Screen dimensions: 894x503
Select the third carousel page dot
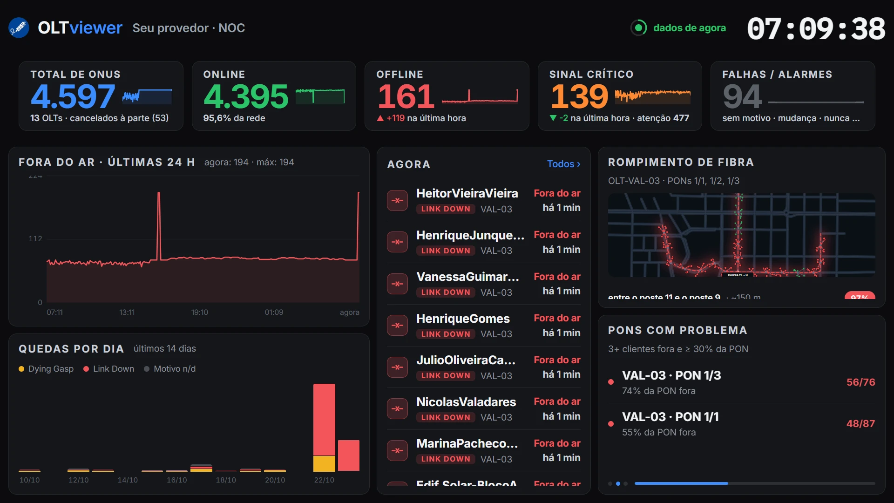[x=626, y=484]
